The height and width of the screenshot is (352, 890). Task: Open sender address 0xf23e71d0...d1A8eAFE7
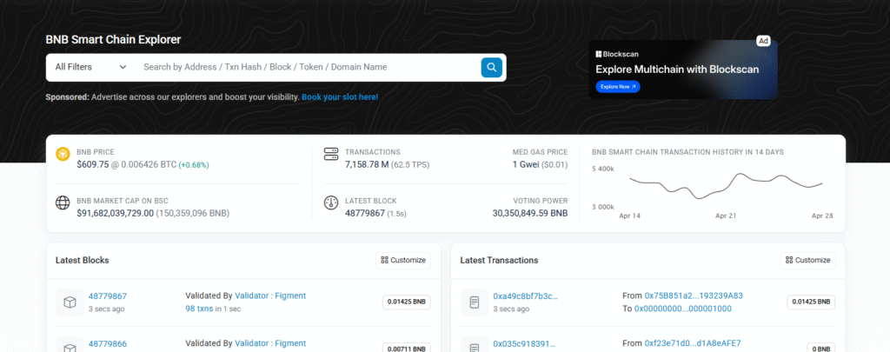693,343
